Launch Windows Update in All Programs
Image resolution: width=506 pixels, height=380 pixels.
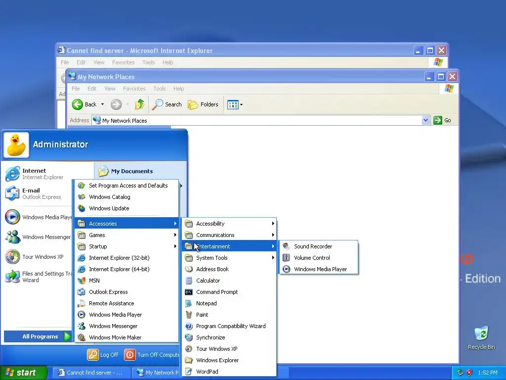point(126,208)
